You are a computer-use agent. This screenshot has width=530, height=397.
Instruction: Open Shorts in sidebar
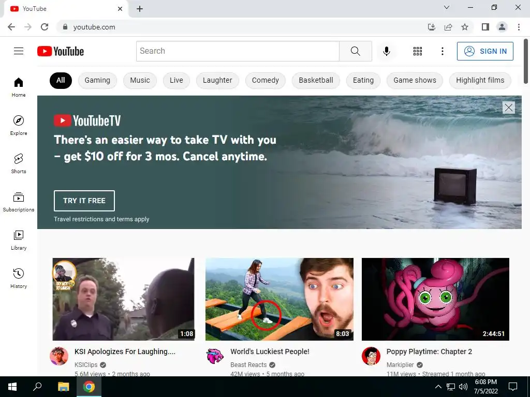pyautogui.click(x=19, y=163)
